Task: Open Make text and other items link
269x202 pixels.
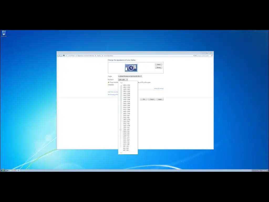Action: (x=113, y=92)
